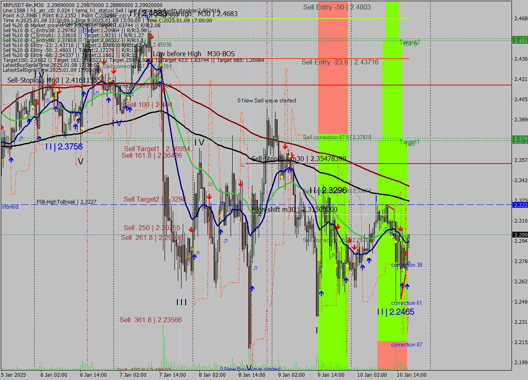528x380 pixels.
Task: Select the 'Sell Target1 | 2.36954' label
Action: coord(157,149)
